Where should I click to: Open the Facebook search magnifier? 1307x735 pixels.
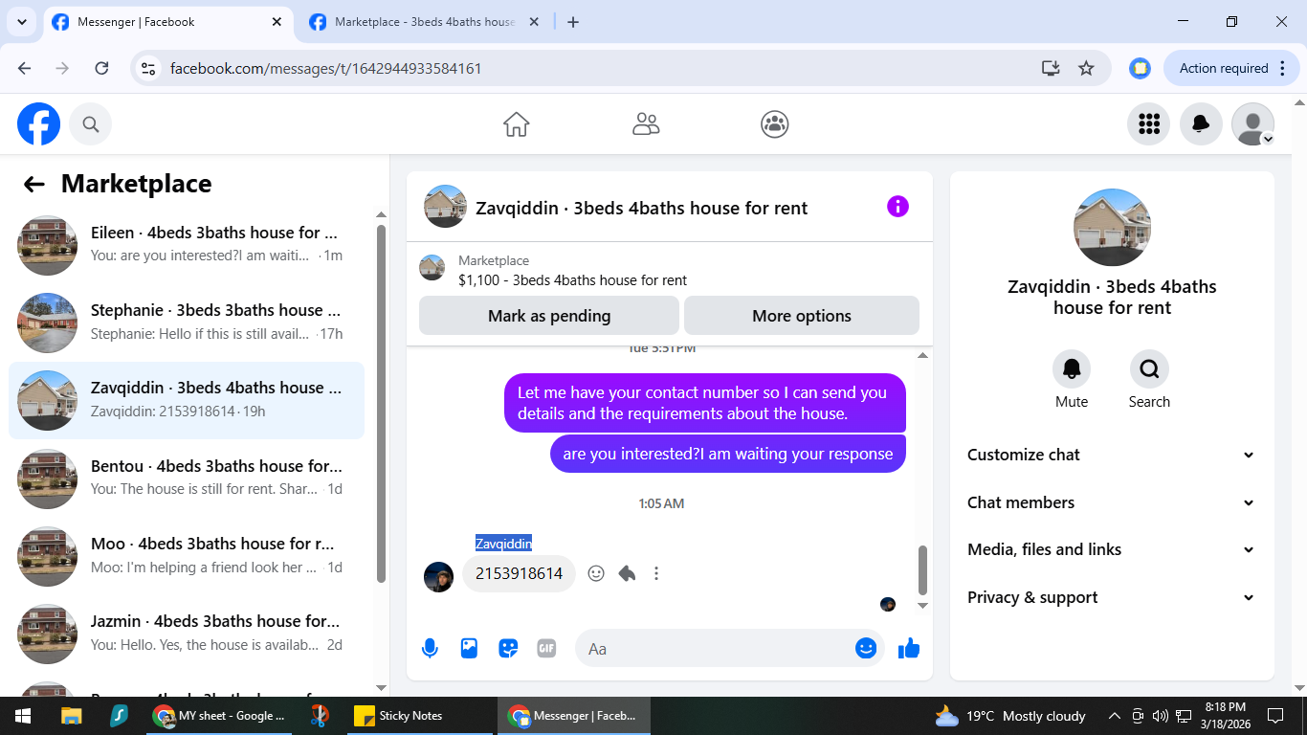click(91, 124)
